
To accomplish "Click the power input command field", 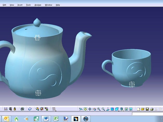I will (147, 114).
